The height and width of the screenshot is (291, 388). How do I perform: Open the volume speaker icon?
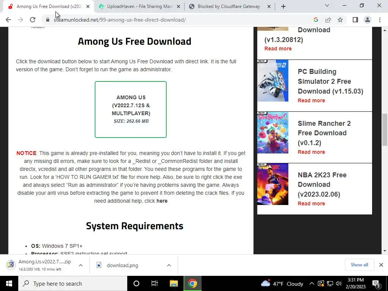(339, 283)
